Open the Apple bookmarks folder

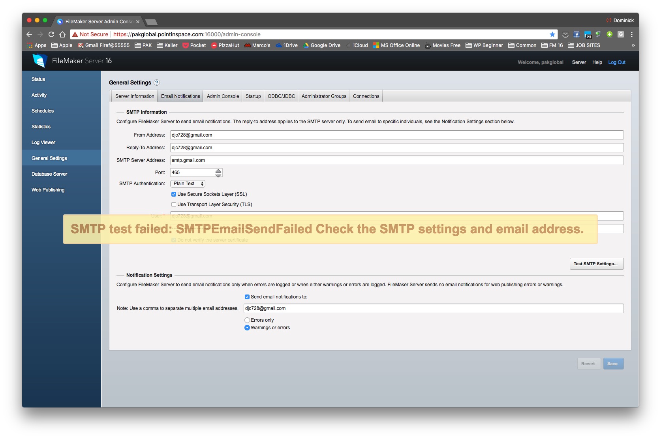62,45
